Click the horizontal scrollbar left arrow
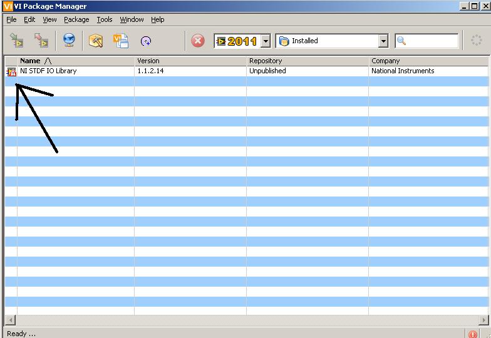491x338 pixels. [x=10, y=320]
